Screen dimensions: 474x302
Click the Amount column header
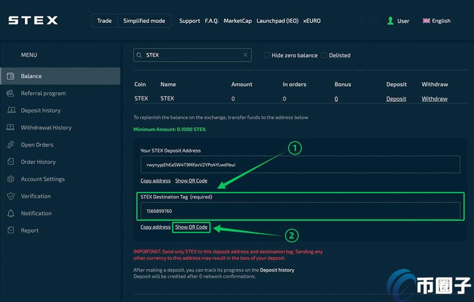point(241,84)
